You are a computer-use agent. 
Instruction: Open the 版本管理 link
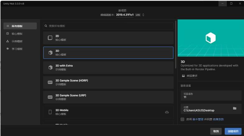pos(198,119)
